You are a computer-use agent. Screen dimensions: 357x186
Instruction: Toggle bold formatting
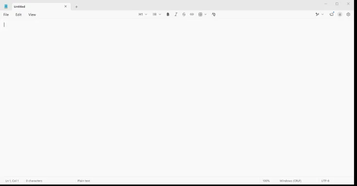(168, 15)
